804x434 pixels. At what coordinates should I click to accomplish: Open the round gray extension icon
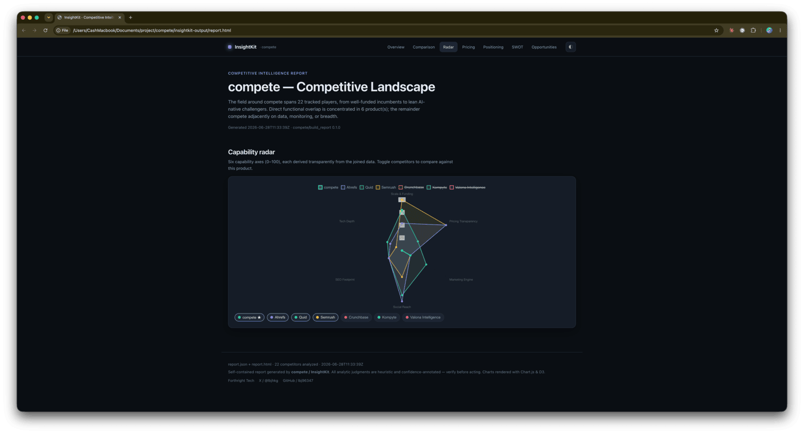click(742, 31)
